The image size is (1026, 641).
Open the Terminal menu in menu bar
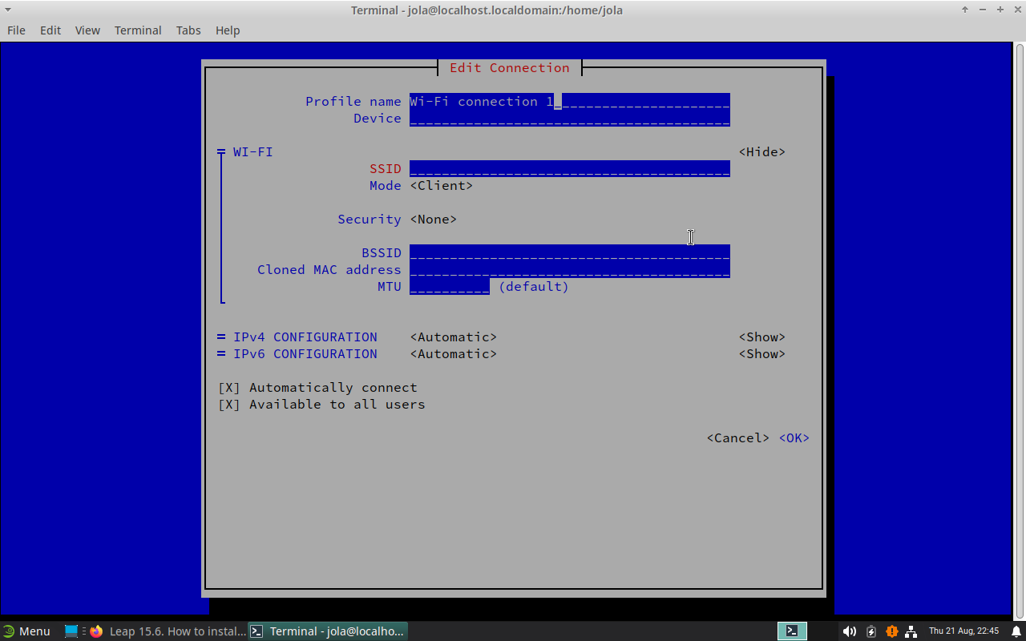pyautogui.click(x=138, y=30)
